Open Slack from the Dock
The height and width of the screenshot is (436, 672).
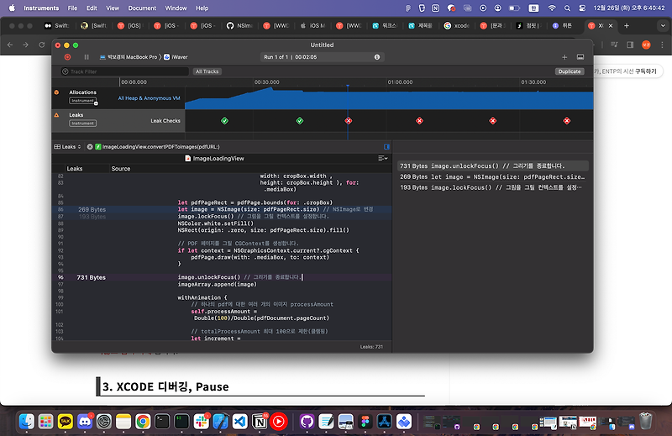click(x=201, y=422)
